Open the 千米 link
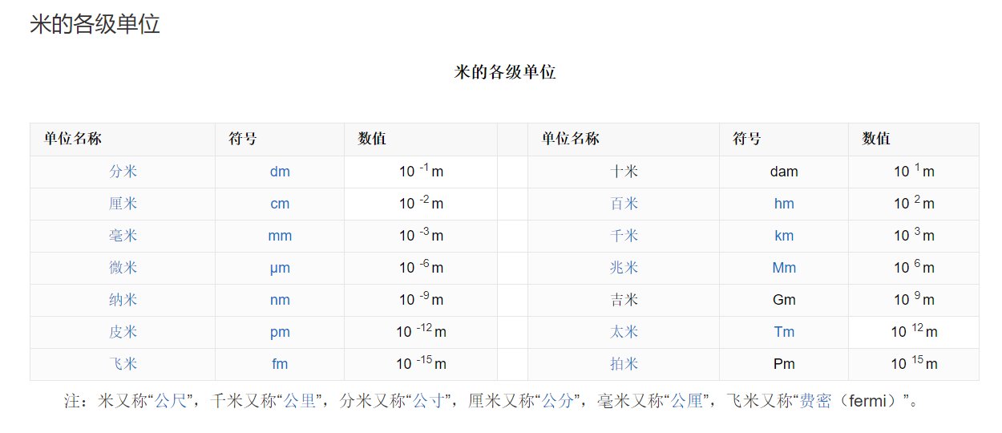The width and height of the screenshot is (1002, 433). point(624,236)
